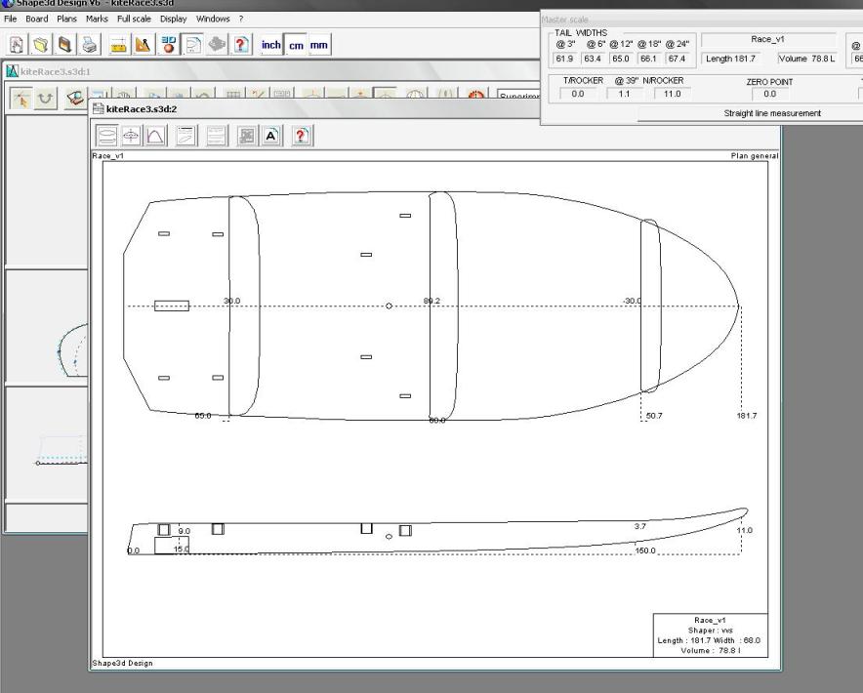Screen dimensions: 863x693
Task: Switch units to inch
Action: 270,45
